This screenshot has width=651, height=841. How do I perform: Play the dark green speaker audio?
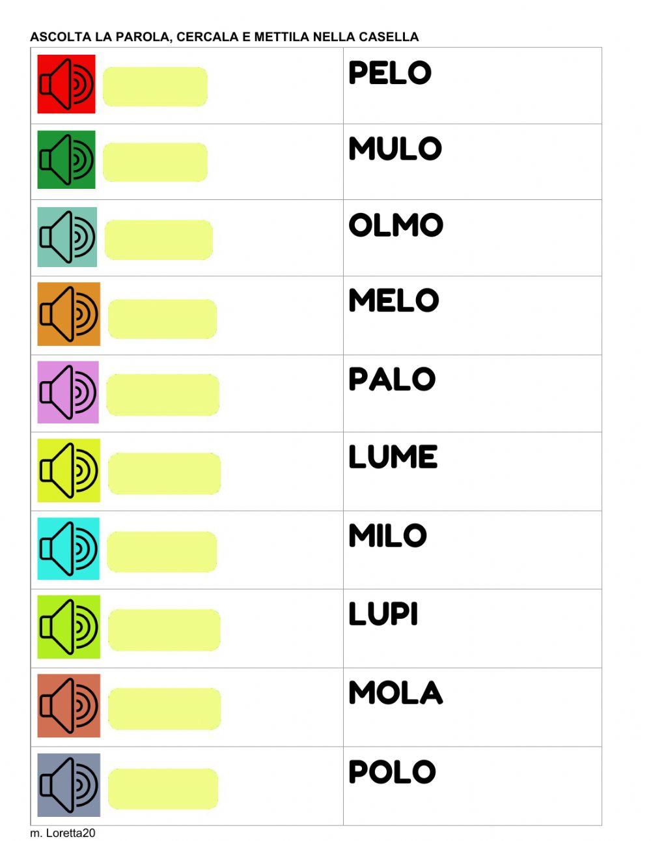pyautogui.click(x=66, y=160)
